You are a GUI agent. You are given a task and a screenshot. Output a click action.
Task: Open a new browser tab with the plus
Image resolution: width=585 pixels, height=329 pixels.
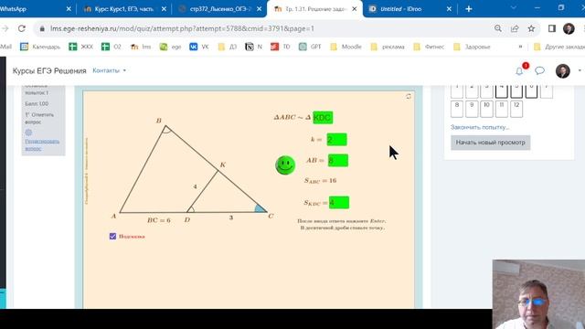point(469,9)
